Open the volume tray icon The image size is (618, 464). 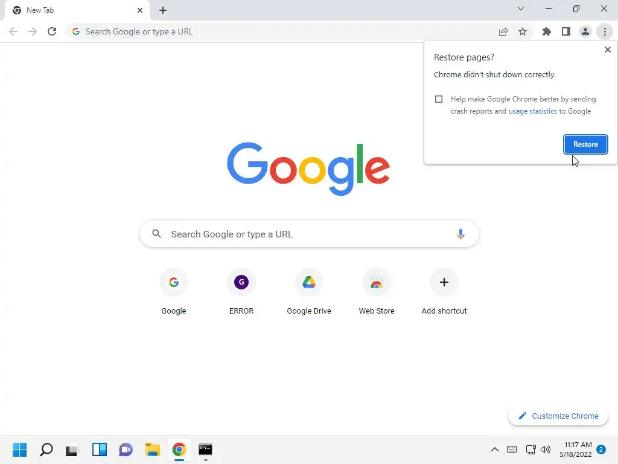tap(546, 449)
